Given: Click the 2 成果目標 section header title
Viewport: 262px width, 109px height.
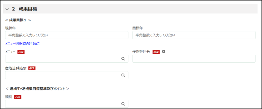Looking at the screenshot, I should click(x=25, y=9).
